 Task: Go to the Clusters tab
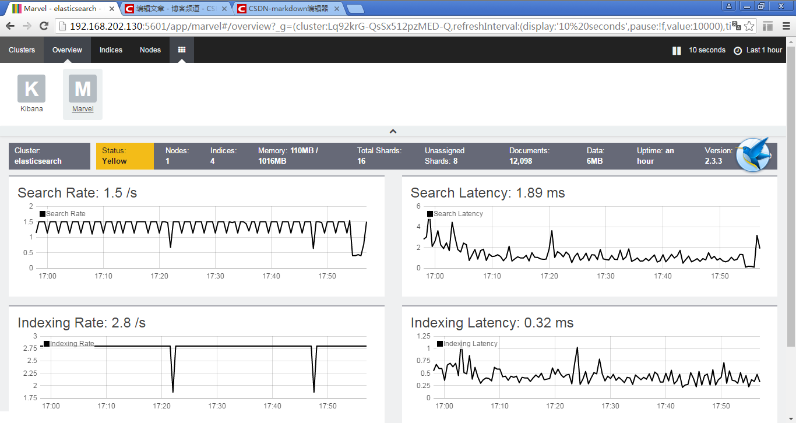point(22,50)
